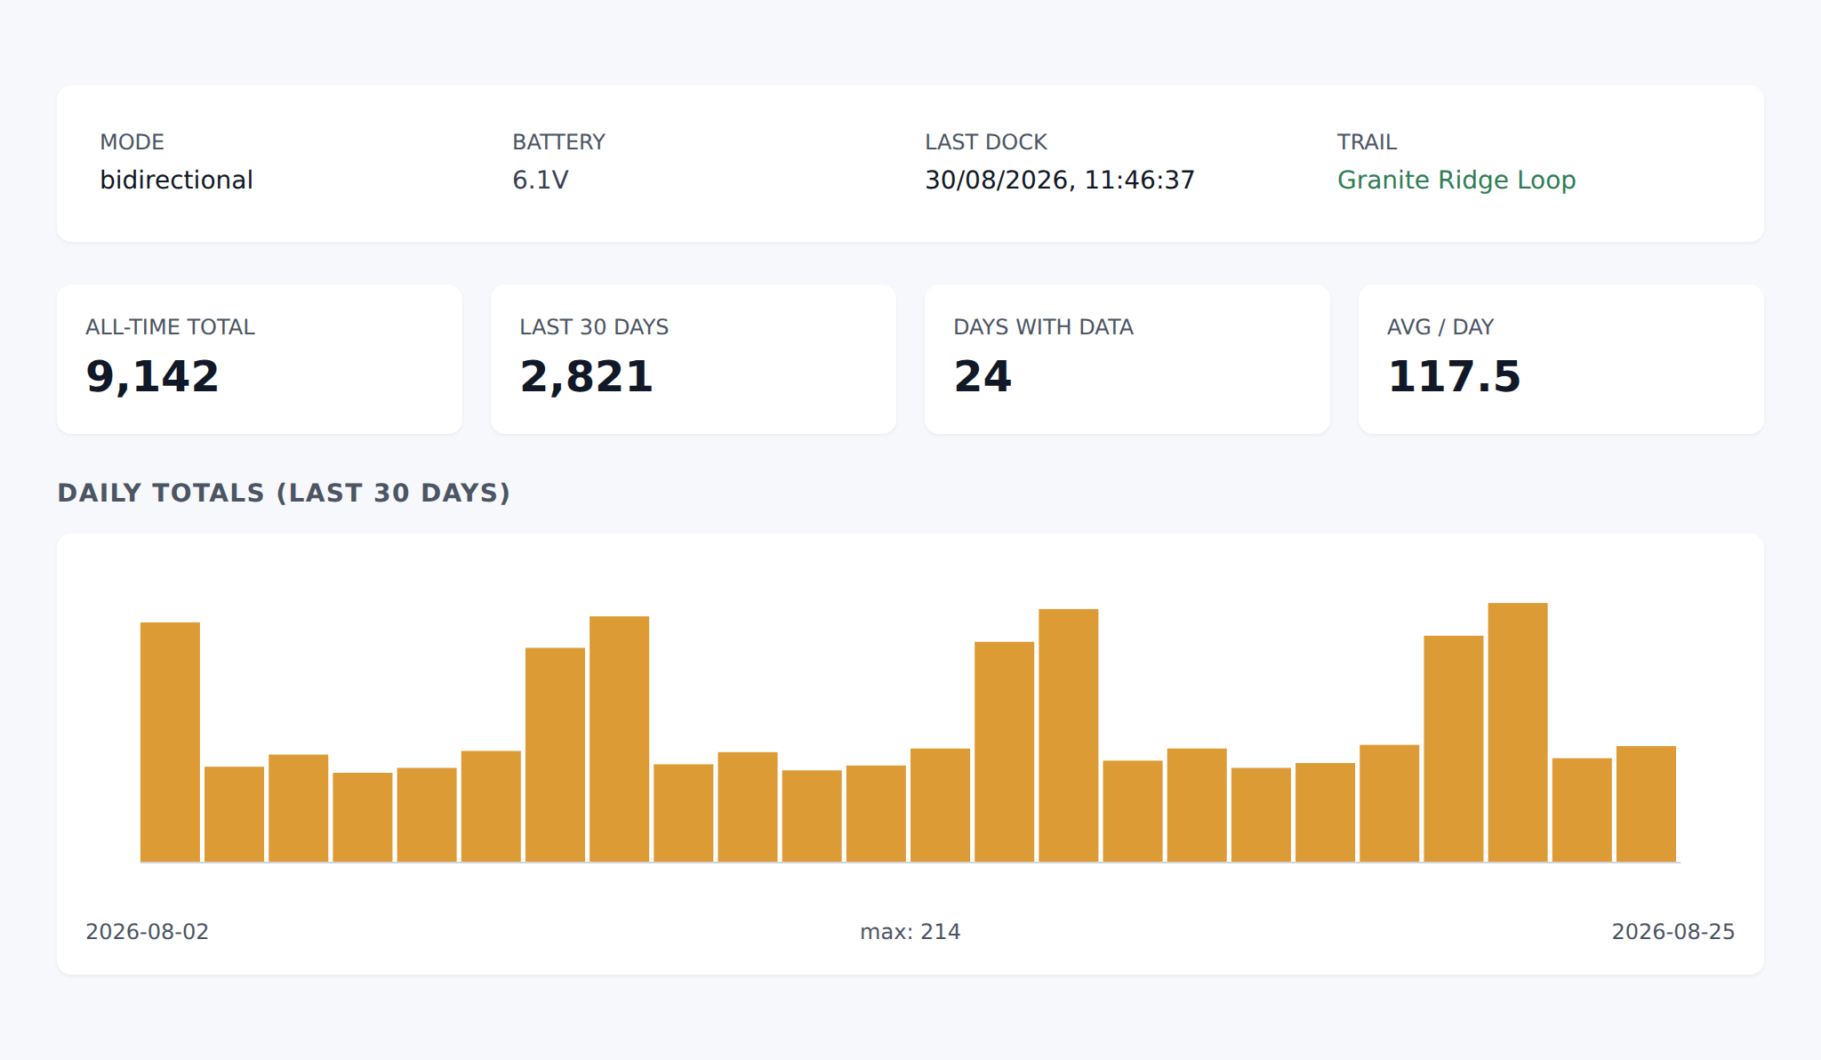Click the avg per day value 117.5
Screen dimensions: 1821x1060
coord(1454,376)
